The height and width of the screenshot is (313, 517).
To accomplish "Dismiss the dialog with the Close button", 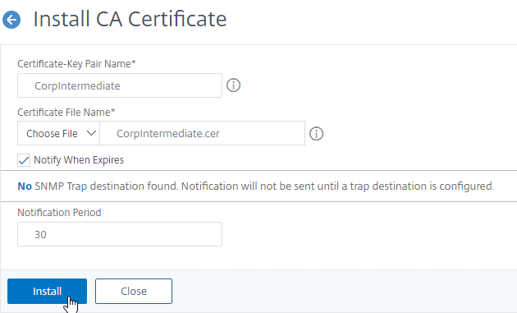I will 134,291.
